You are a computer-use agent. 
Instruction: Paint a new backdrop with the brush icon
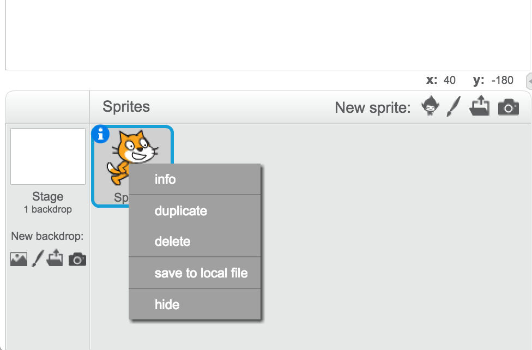pos(36,259)
